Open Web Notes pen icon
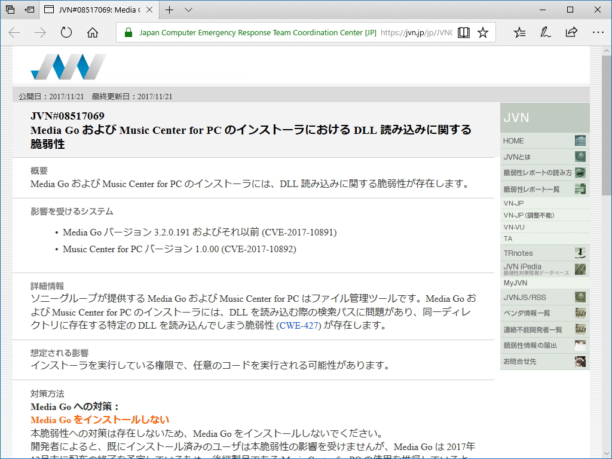The width and height of the screenshot is (612, 459). [x=545, y=32]
